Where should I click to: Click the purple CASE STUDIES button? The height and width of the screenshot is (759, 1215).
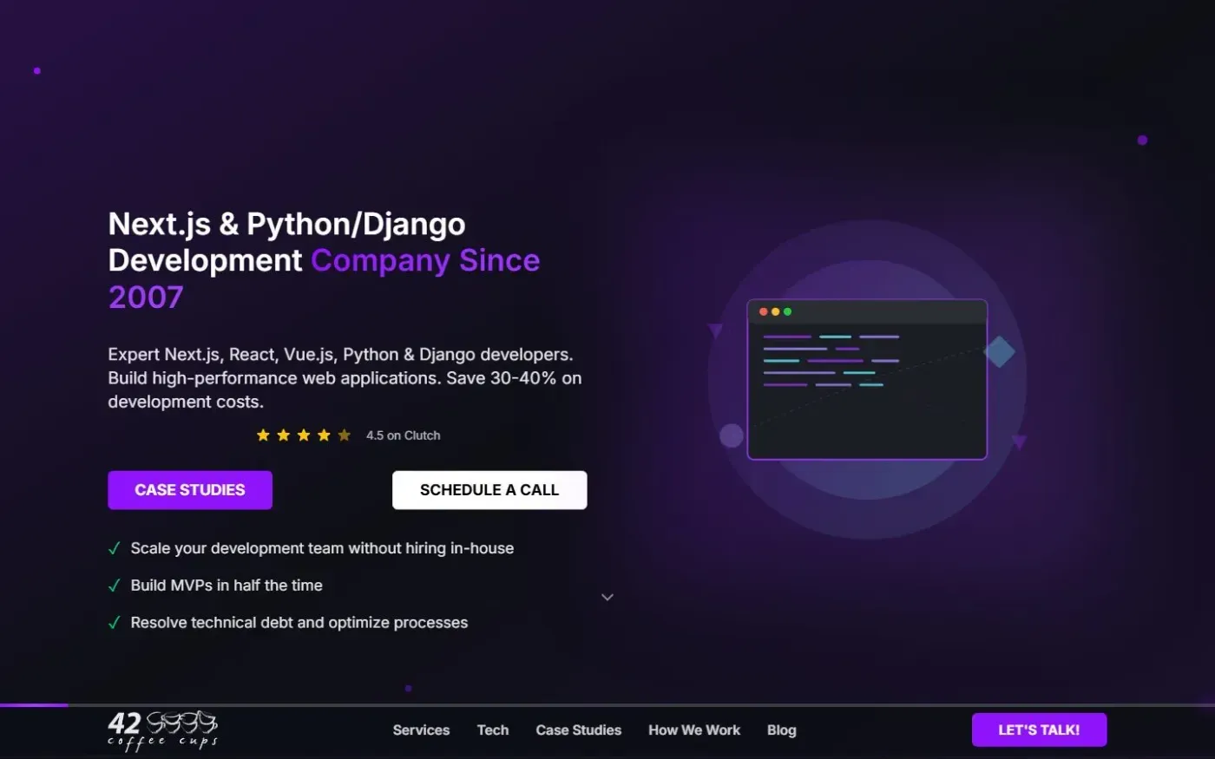click(x=190, y=490)
